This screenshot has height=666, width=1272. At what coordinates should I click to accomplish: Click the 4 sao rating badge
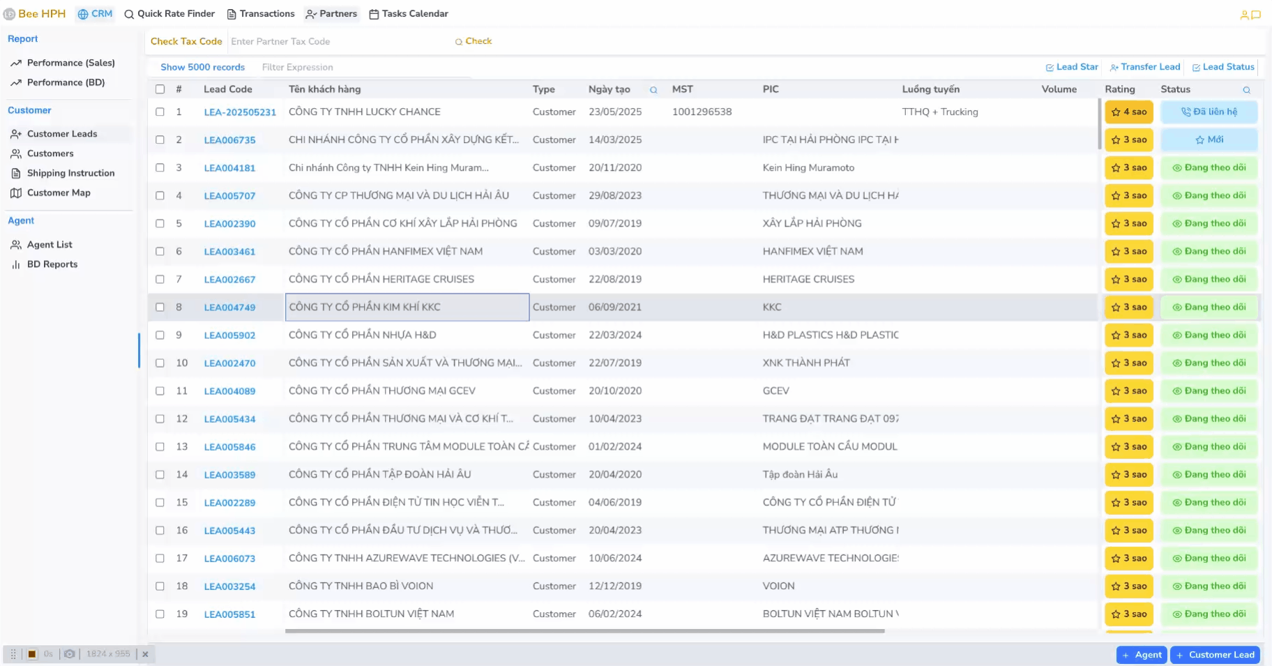point(1129,112)
